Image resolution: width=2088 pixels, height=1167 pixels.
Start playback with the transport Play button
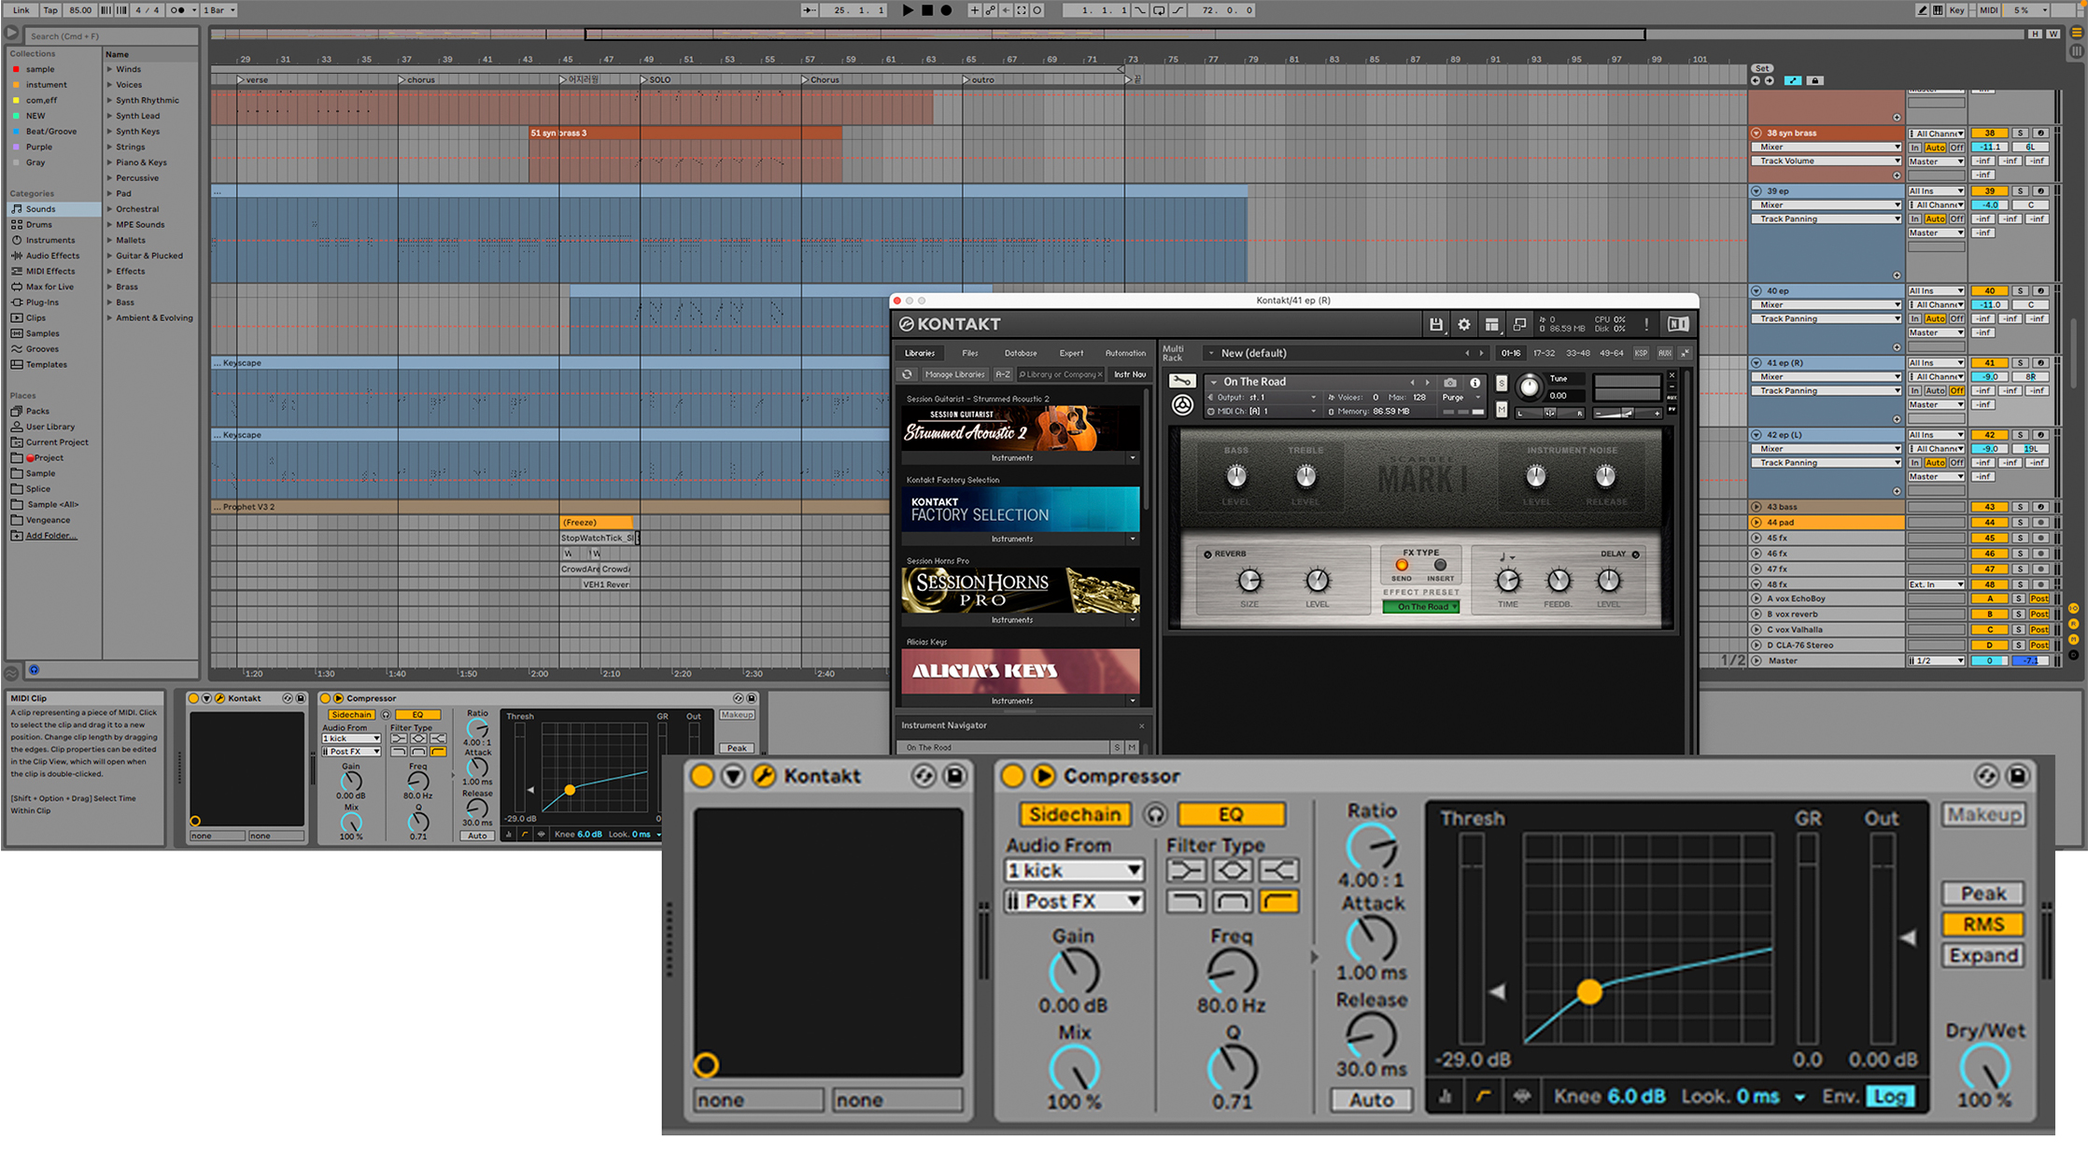coord(908,10)
